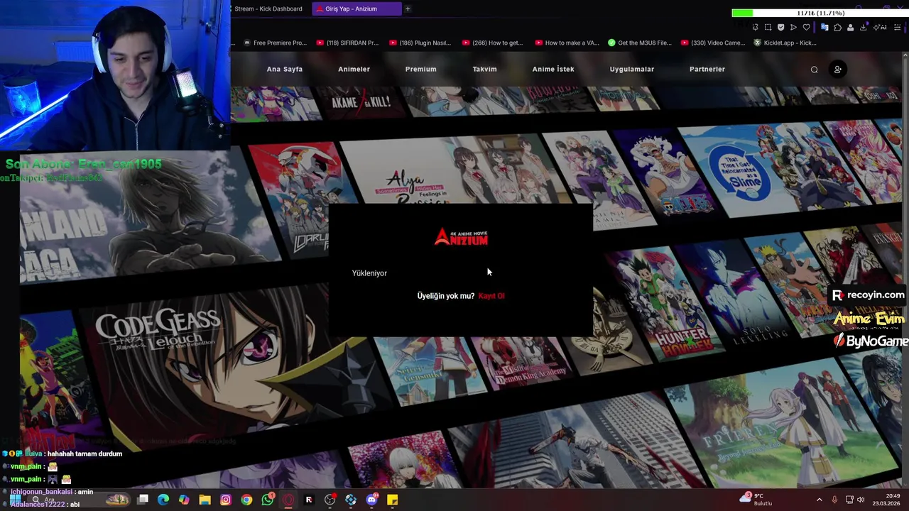
Task: Click the pin icon in browser toolbar
Action: pyautogui.click(x=755, y=28)
